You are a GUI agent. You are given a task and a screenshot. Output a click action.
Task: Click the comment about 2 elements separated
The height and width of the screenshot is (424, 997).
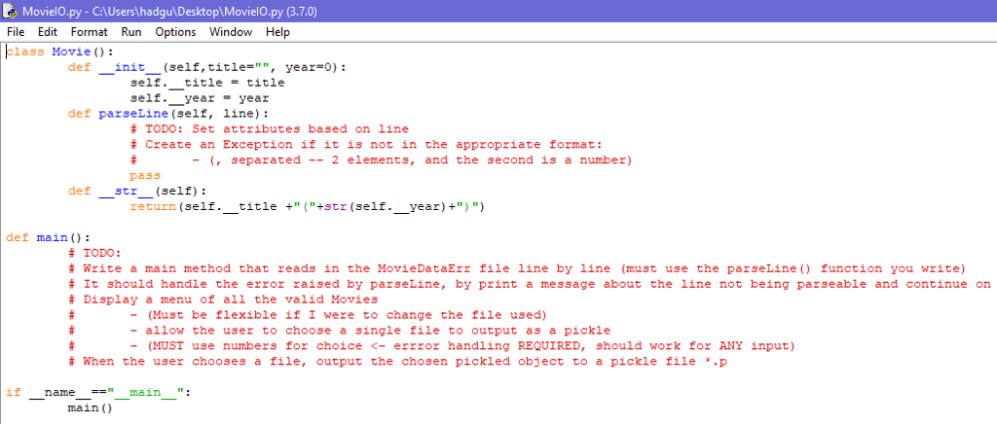click(382, 159)
